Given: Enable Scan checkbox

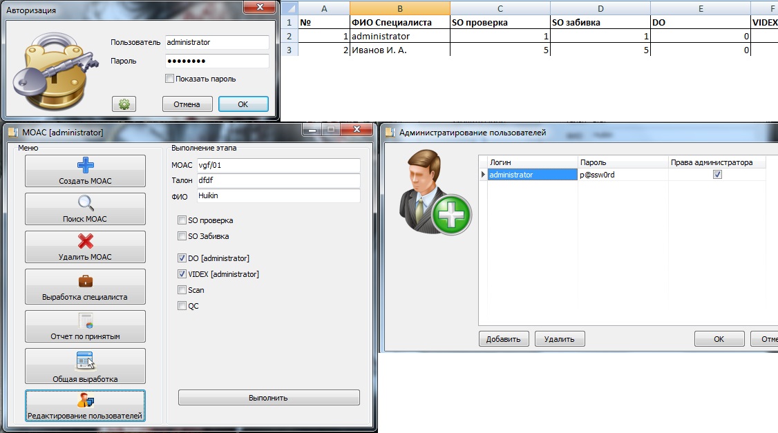Looking at the screenshot, I should (x=182, y=289).
